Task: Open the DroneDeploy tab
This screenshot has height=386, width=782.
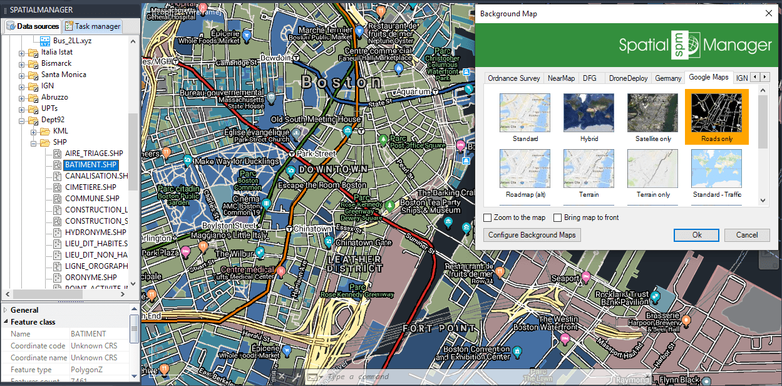Action: tap(629, 78)
